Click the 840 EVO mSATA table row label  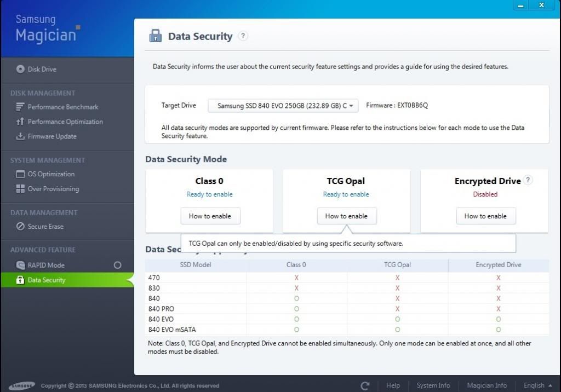pyautogui.click(x=172, y=330)
